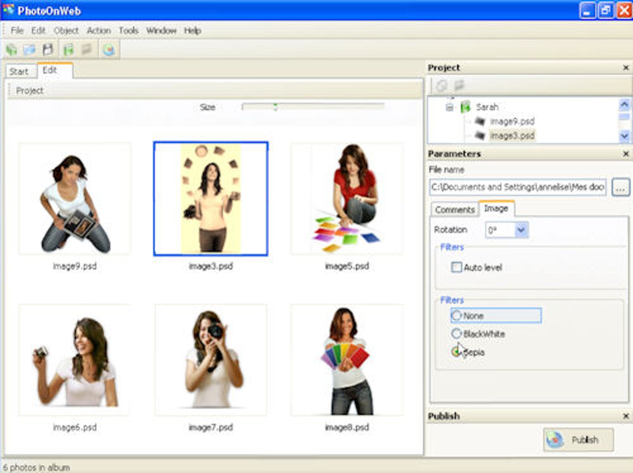This screenshot has width=633, height=473.
Task: Open the Rotation dropdown
Action: 521,230
